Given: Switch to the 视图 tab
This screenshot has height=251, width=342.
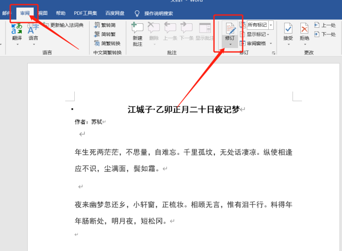Looking at the screenshot, I should tap(43, 13).
